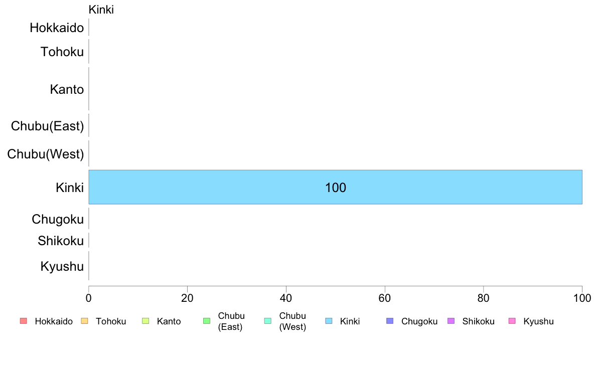Image resolution: width=596 pixels, height=369 pixels.
Task: Click the Chubu (West) teal legend swatch
Action: (x=267, y=321)
